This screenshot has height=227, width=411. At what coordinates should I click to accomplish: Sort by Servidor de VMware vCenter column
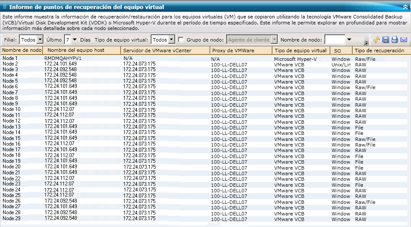pyautogui.click(x=166, y=50)
